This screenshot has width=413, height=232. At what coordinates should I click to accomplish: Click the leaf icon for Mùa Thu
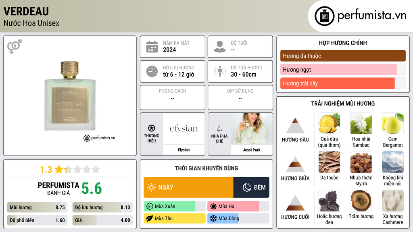coord(150,218)
